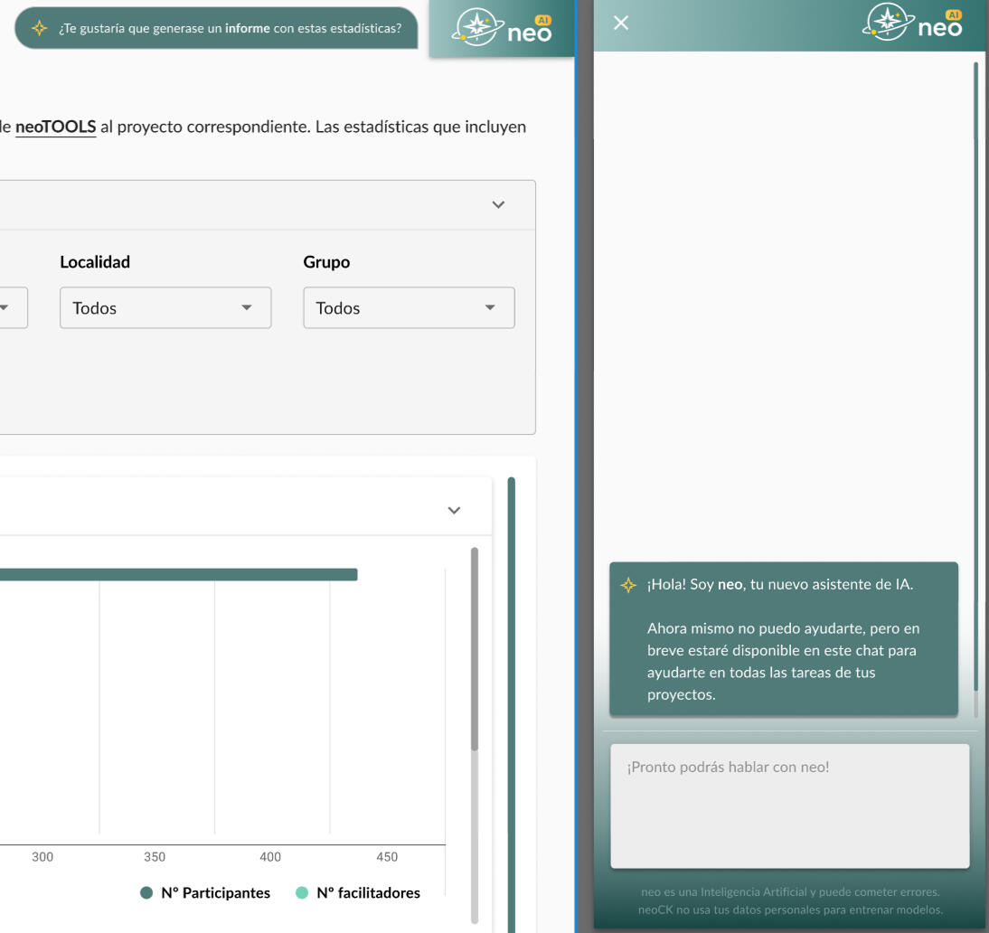Click the light green Nº facilitadores legend dot
Screen dimensions: 989x933
point(302,893)
